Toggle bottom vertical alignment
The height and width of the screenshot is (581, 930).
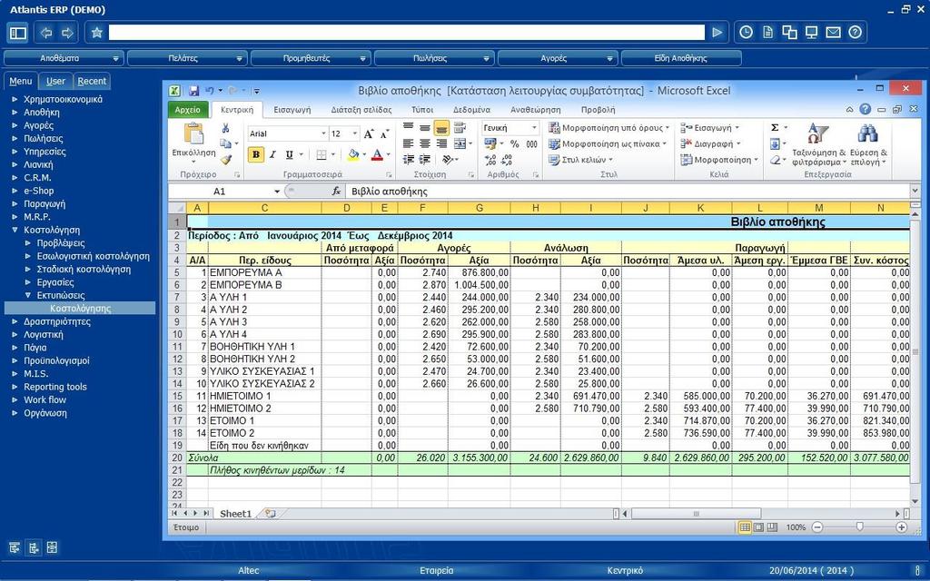[441, 127]
